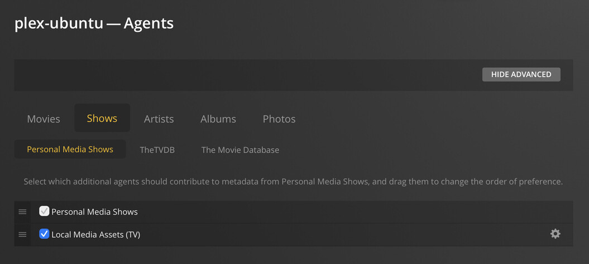Viewport: 589px width, 264px height.
Task: Click the instruction text about additional agents
Action: tap(293, 182)
